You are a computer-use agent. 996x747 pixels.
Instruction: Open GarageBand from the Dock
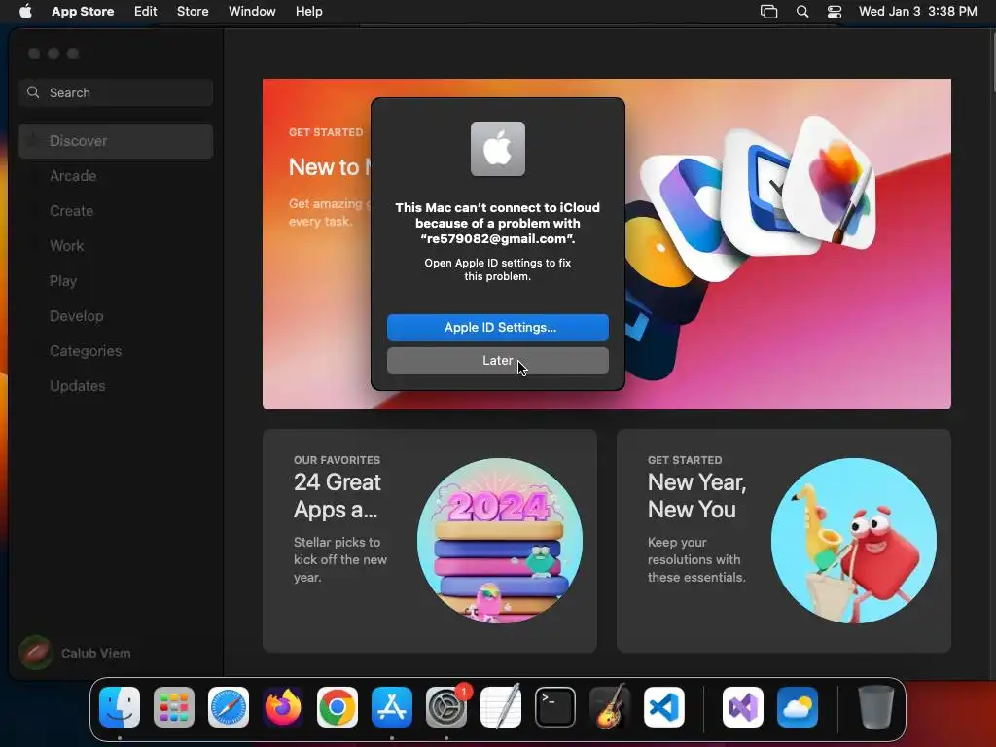click(610, 707)
